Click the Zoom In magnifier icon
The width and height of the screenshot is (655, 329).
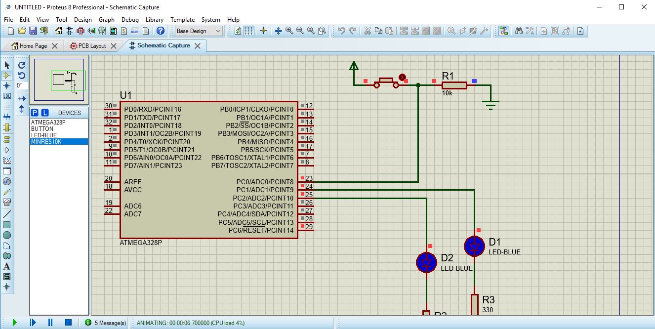pos(289,31)
